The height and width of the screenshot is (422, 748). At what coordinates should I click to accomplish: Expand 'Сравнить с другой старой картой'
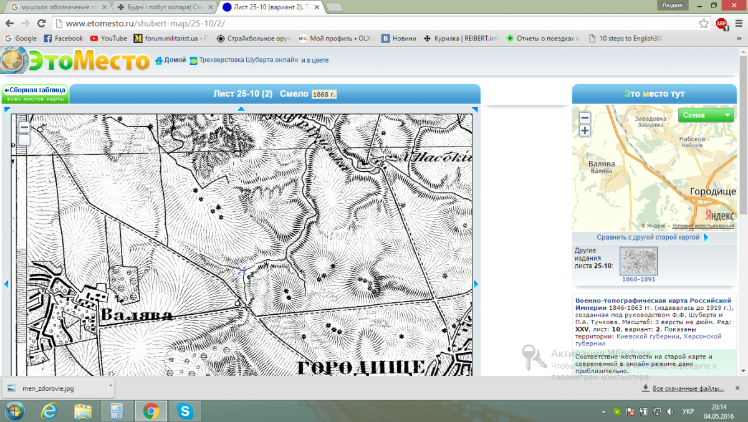pos(652,237)
